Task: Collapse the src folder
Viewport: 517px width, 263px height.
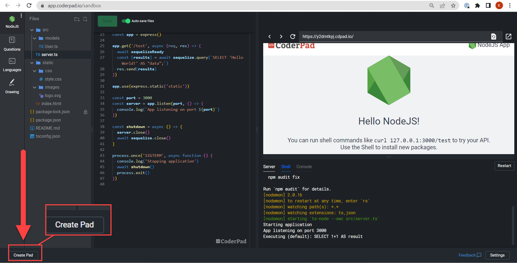Action: tap(32, 30)
